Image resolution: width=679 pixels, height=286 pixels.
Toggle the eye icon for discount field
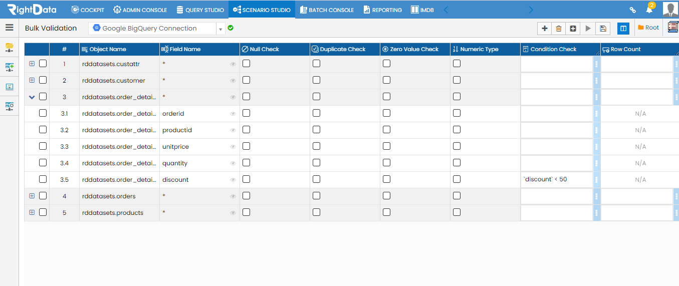pos(233,180)
